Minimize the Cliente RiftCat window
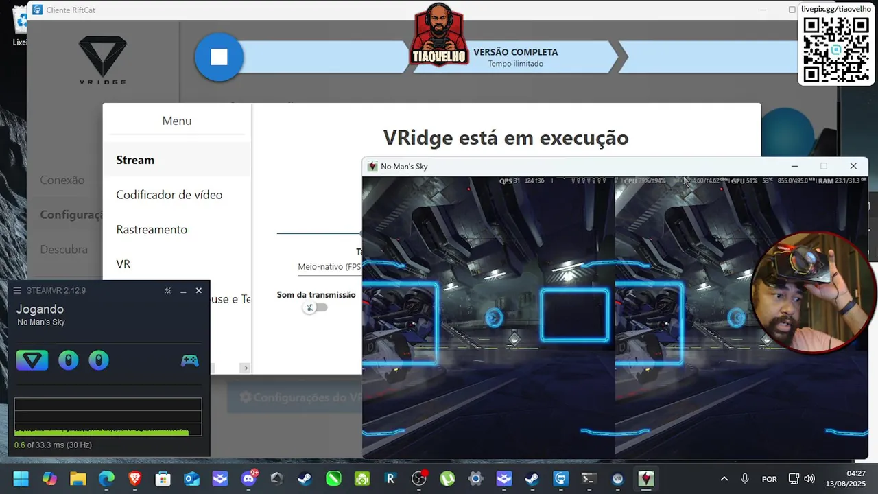Viewport: 878px width, 494px height. [x=763, y=10]
